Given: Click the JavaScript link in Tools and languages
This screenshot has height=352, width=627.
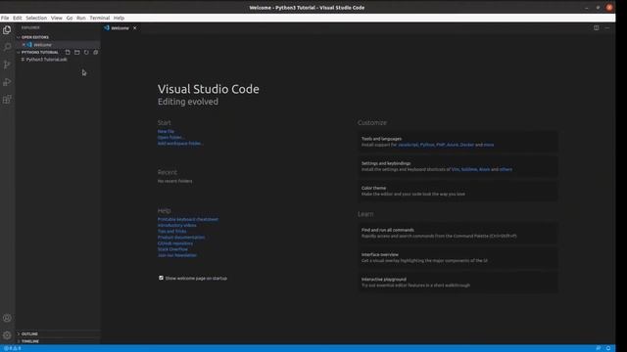Looking at the screenshot, I should [x=408, y=145].
